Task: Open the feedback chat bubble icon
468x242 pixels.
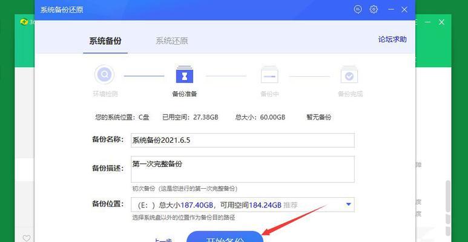Action: point(358,9)
